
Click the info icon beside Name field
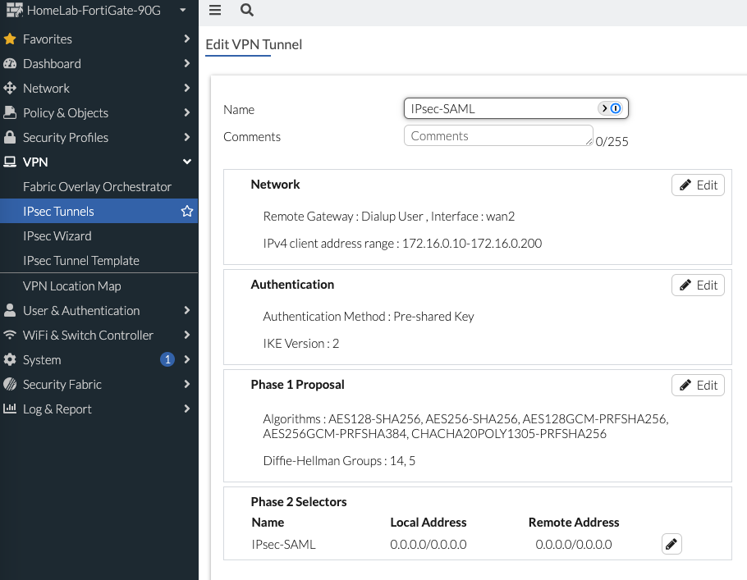(x=616, y=107)
